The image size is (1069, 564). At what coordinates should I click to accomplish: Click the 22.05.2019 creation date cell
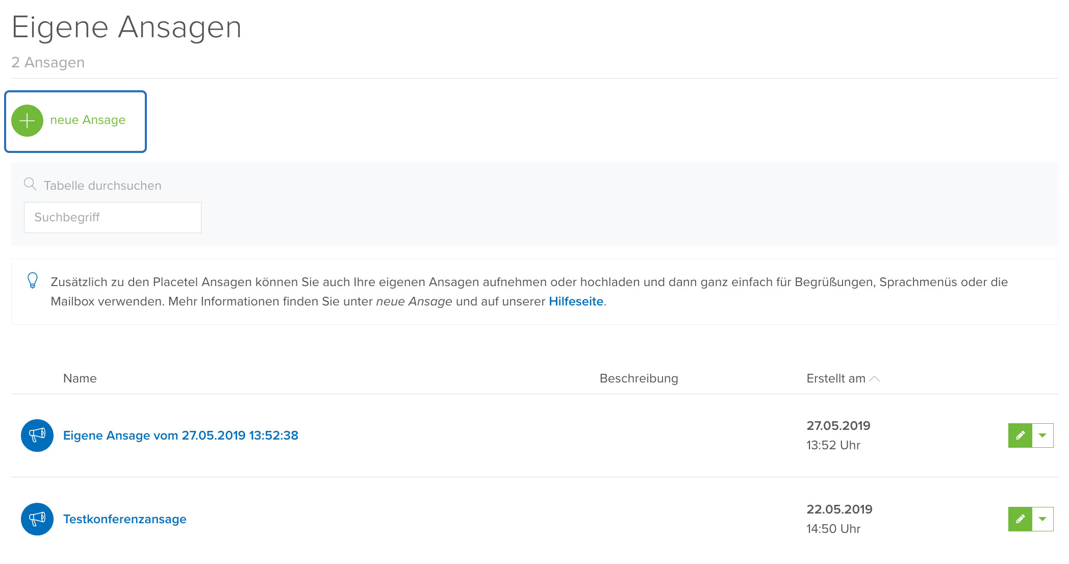tap(839, 509)
